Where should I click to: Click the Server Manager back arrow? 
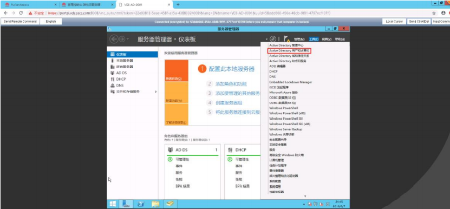coord(114,39)
